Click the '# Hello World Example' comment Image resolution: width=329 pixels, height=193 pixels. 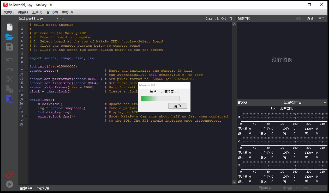click(51, 25)
